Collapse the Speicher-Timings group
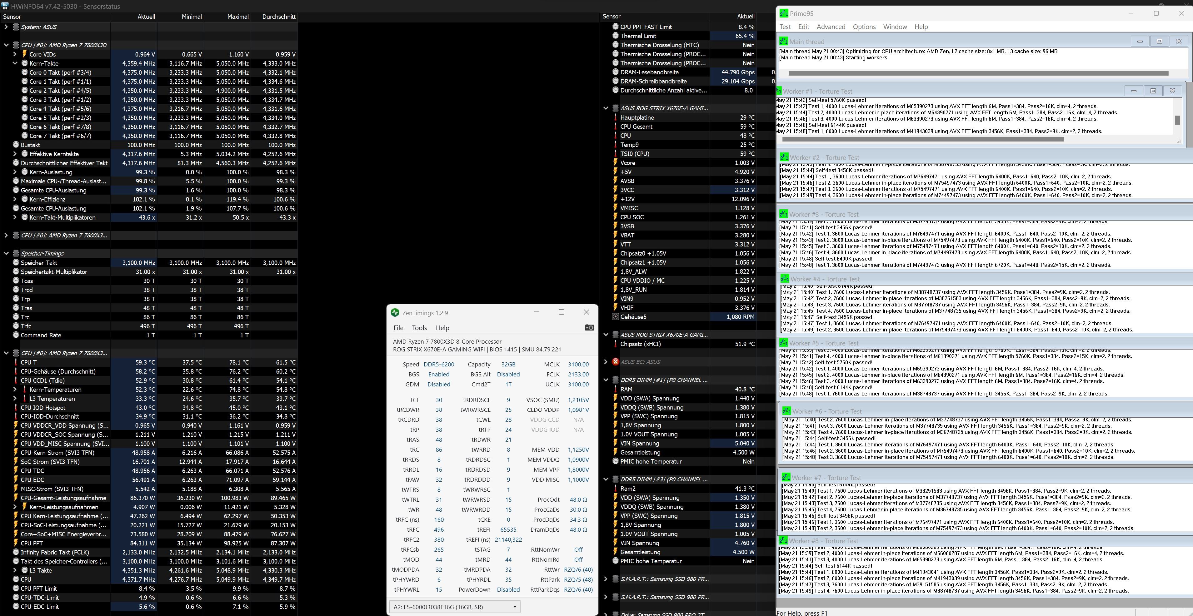Viewport: 1193px width, 616px height. coord(6,254)
